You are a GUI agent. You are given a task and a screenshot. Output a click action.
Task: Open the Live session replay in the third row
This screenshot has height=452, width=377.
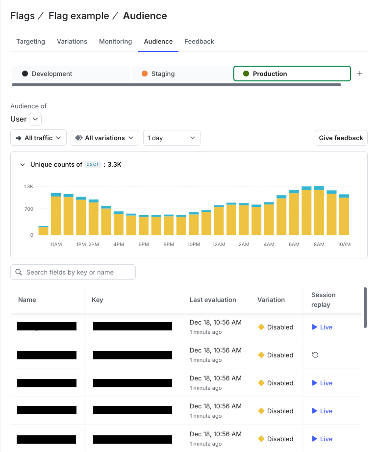pyautogui.click(x=324, y=383)
